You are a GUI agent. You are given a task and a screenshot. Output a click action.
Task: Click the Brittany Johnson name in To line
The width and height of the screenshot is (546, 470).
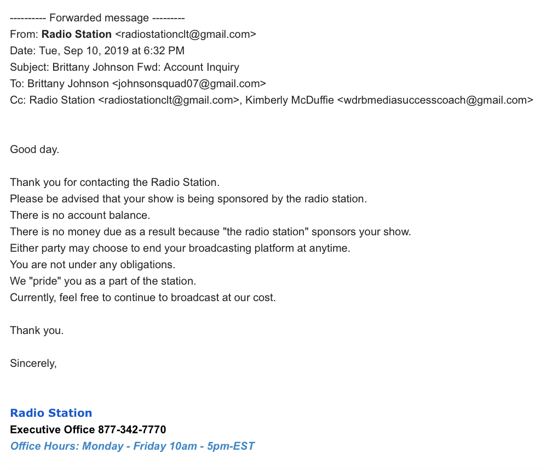pyautogui.click(x=68, y=84)
